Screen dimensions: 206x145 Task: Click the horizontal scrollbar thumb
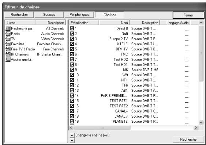[102, 127]
